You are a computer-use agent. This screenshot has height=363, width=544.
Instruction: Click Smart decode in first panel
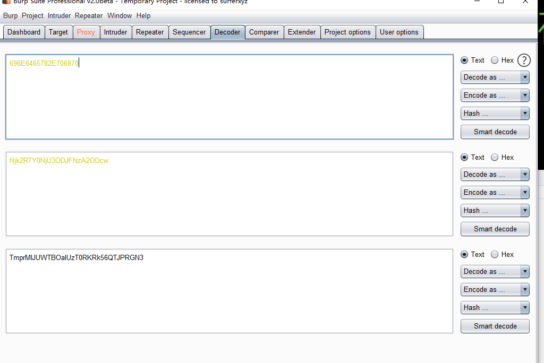pos(495,132)
